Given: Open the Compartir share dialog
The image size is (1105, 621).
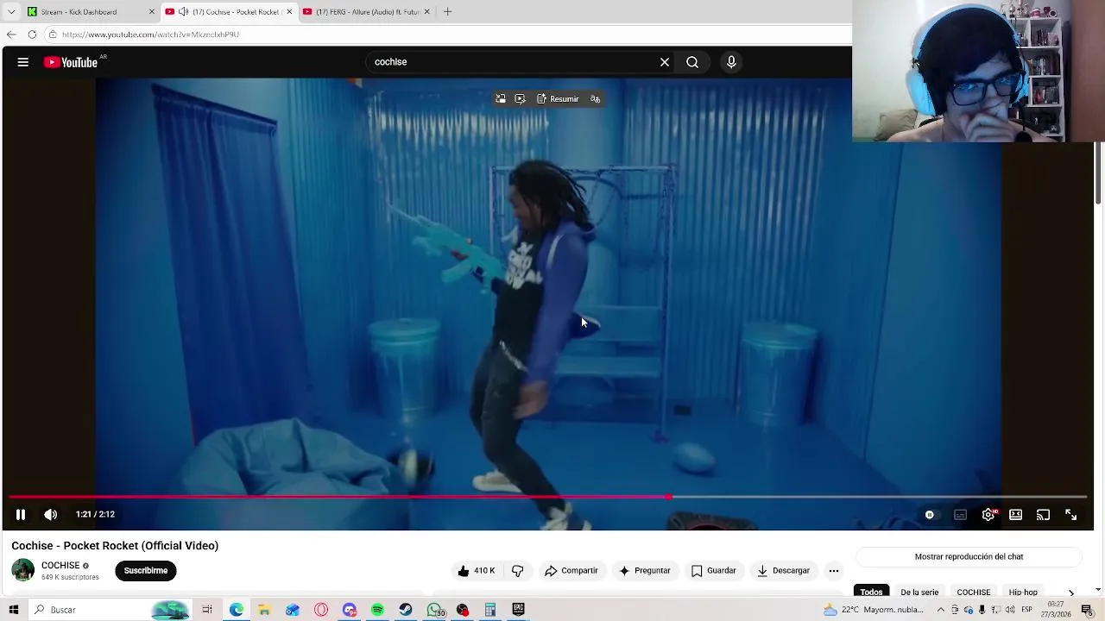Looking at the screenshot, I should (571, 571).
